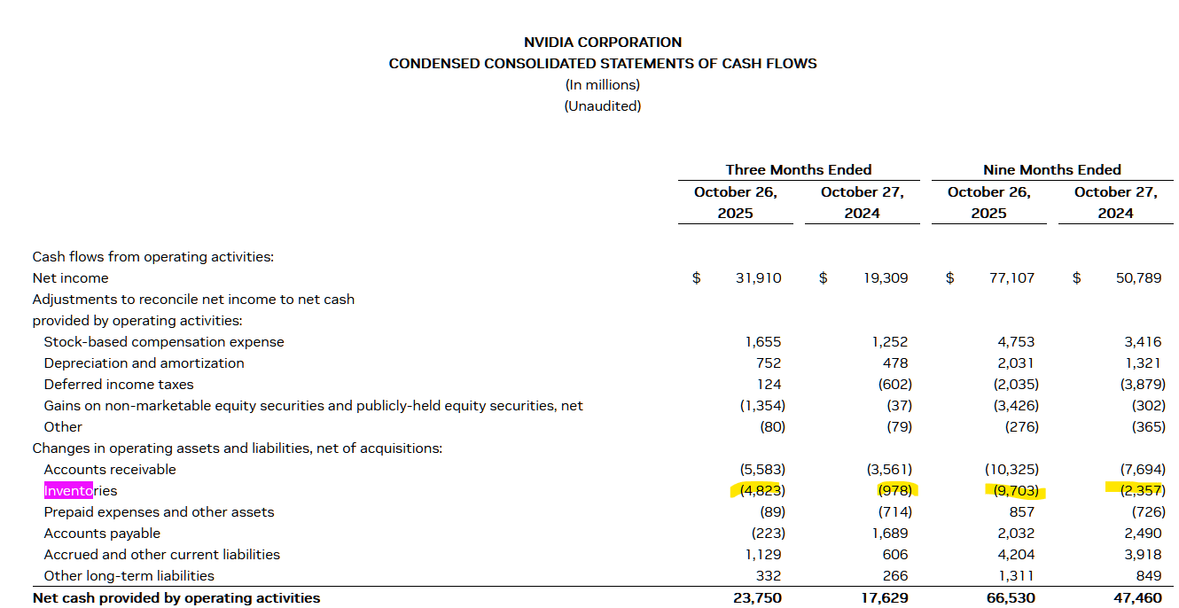The image size is (1179, 608).
Task: Select the Accounts payable row label
Action: pyautogui.click(x=102, y=534)
